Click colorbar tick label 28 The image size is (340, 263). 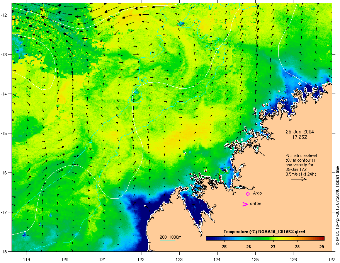coord(297,247)
